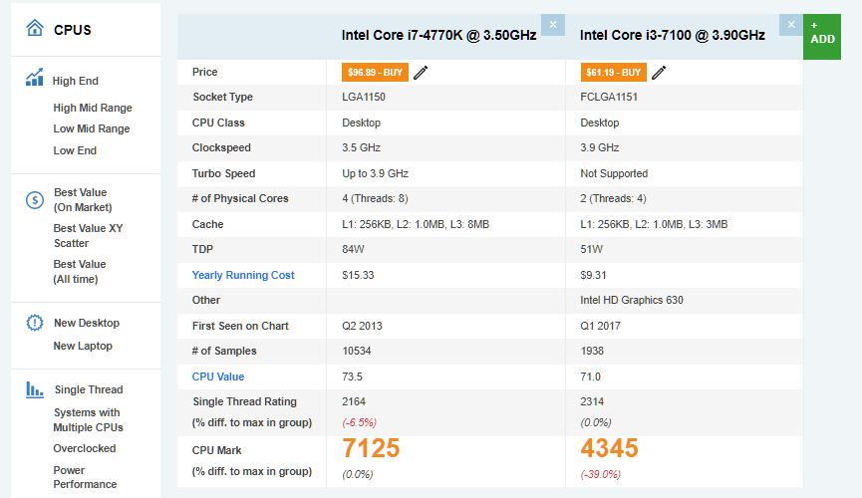This screenshot has width=862, height=498.
Task: Click the $96.89 BUY button
Action: pyautogui.click(x=375, y=72)
